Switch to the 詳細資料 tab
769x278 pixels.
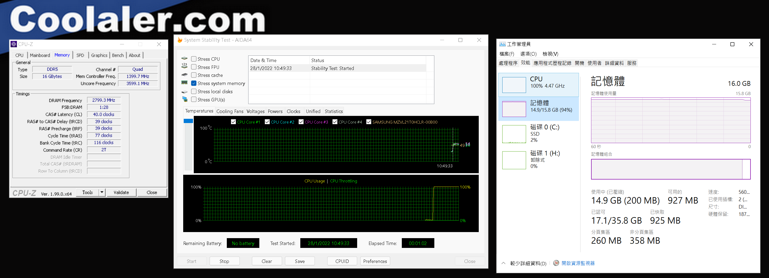tap(614, 63)
